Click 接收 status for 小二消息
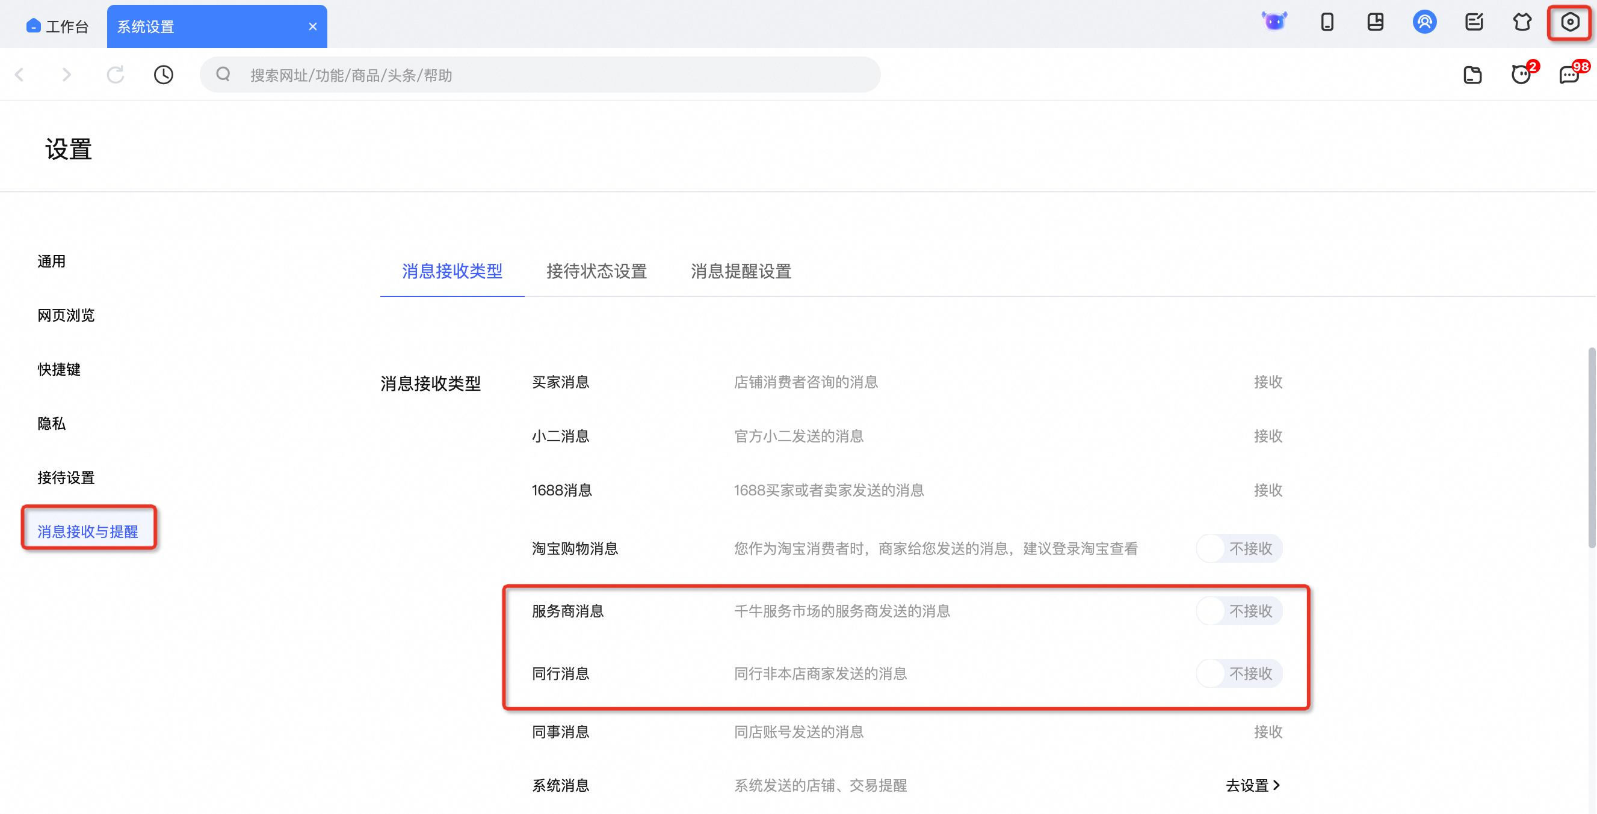Image resolution: width=1597 pixels, height=814 pixels. click(x=1268, y=436)
